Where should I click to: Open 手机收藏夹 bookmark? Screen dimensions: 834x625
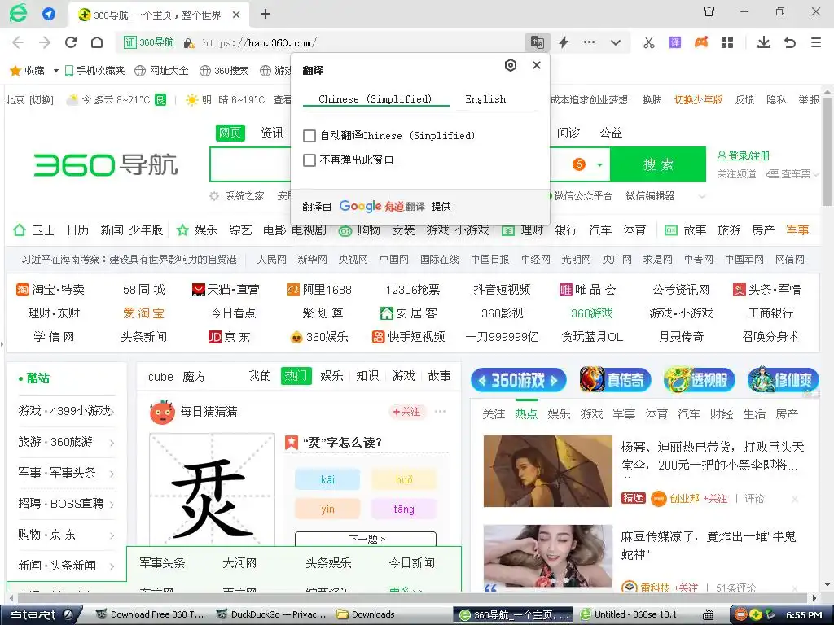pyautogui.click(x=94, y=70)
